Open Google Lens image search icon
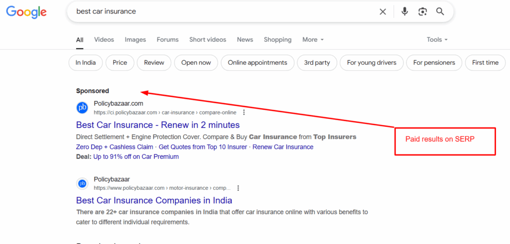Image resolution: width=510 pixels, height=244 pixels. pos(422,12)
